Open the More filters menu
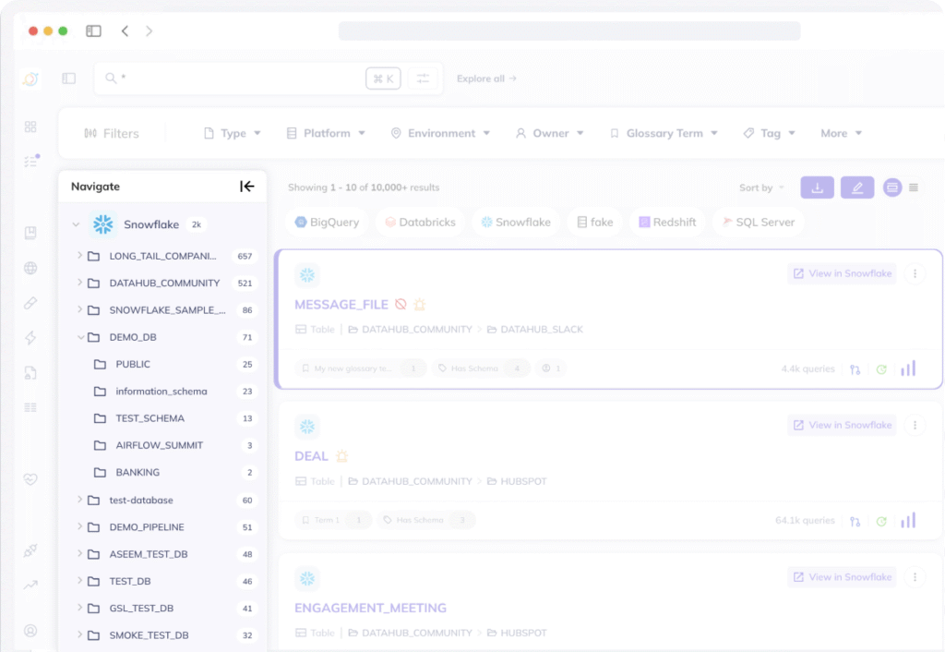 (x=839, y=133)
